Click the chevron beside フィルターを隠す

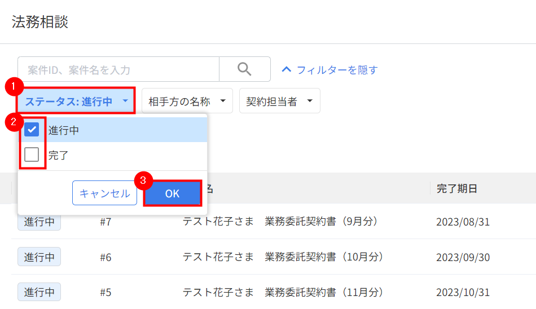pos(286,69)
